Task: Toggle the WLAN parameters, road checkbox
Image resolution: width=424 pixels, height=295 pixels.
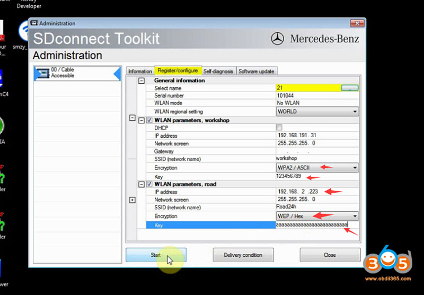Action: point(149,184)
